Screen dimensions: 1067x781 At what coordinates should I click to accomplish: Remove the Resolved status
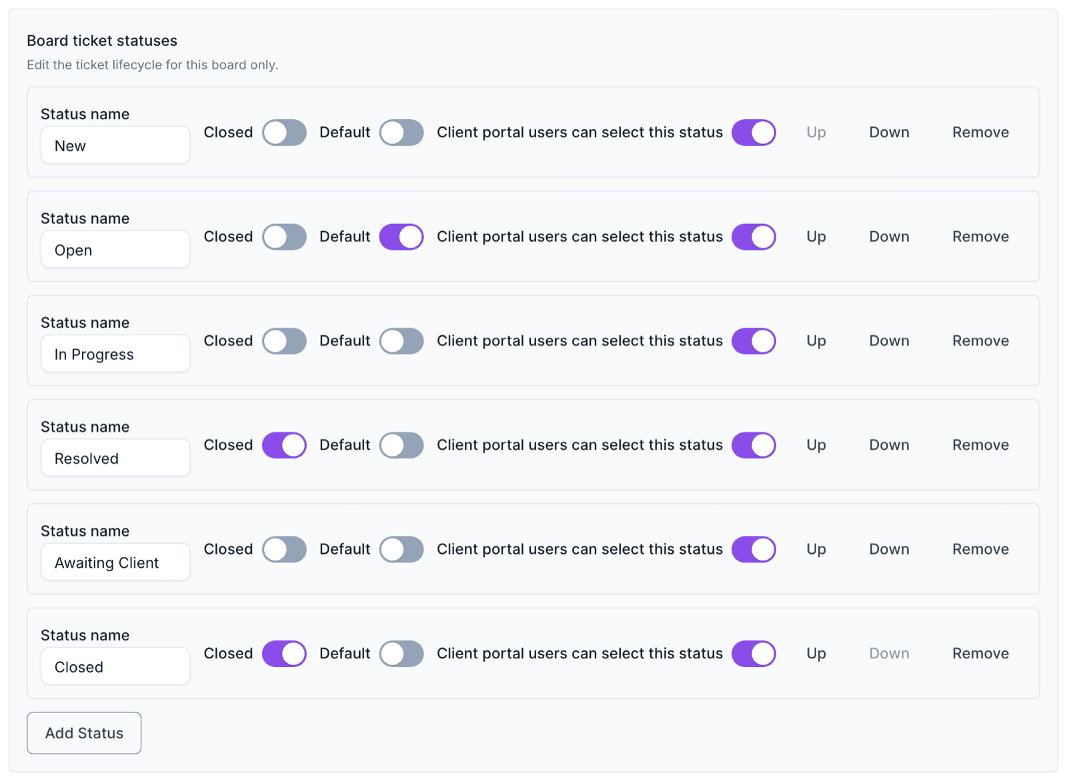980,445
